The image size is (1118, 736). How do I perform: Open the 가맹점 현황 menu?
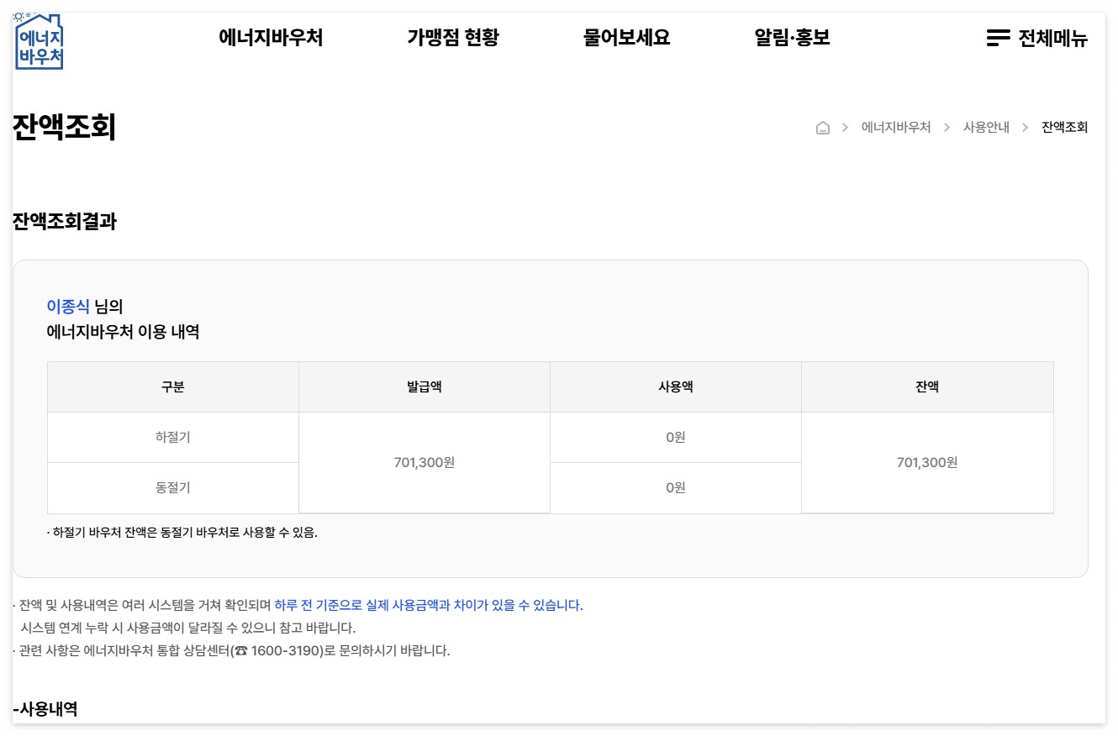(x=453, y=38)
